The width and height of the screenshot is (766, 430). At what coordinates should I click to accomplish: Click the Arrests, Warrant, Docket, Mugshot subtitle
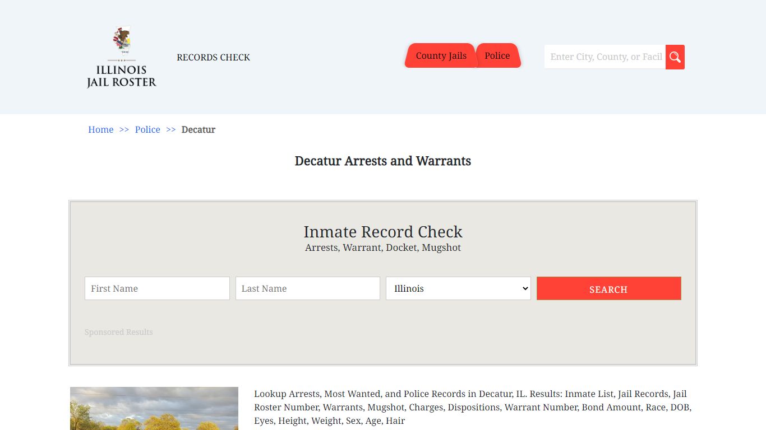(x=383, y=247)
